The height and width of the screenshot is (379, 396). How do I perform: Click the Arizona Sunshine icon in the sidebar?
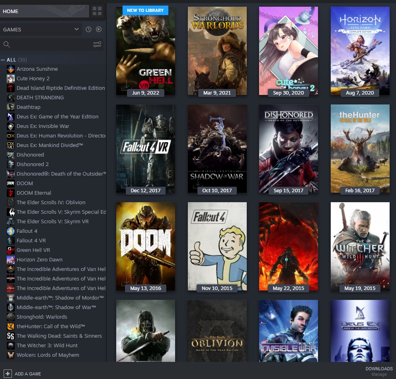(11, 69)
